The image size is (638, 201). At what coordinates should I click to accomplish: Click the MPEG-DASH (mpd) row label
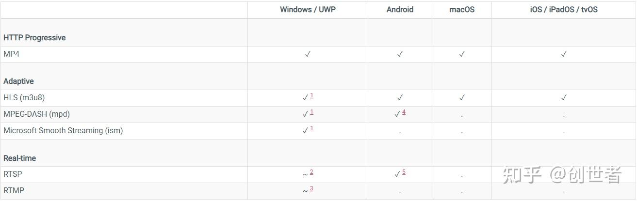click(37, 114)
